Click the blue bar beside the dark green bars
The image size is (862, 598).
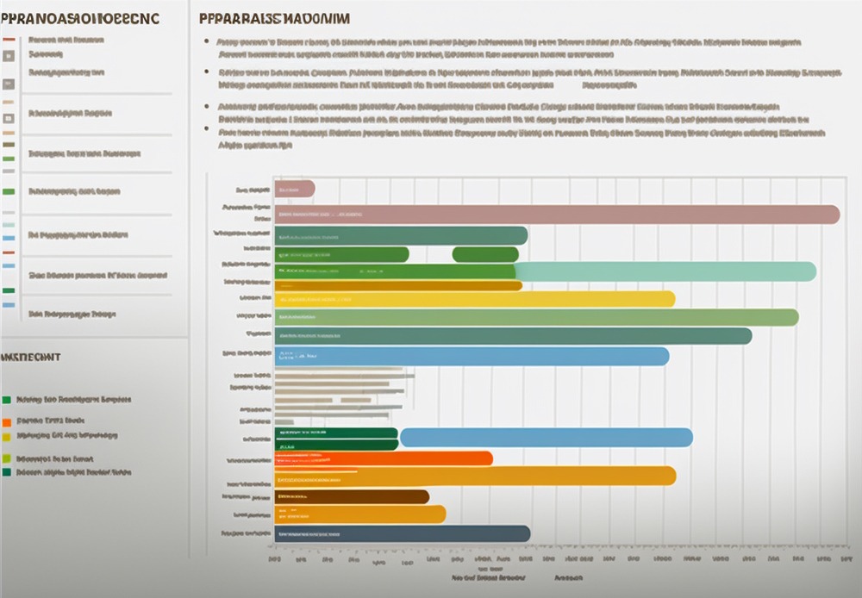point(547,438)
